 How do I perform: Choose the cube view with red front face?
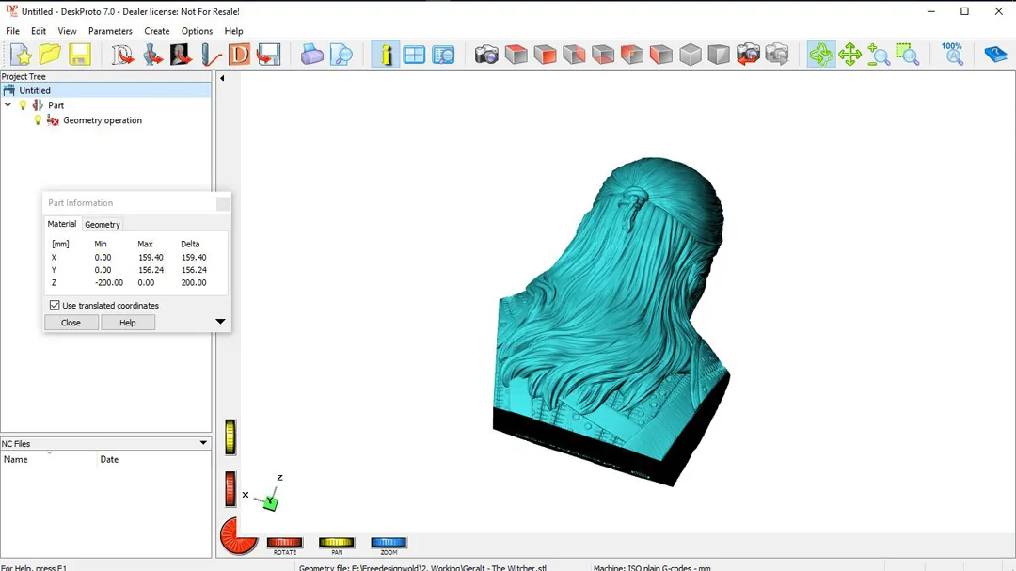click(545, 55)
